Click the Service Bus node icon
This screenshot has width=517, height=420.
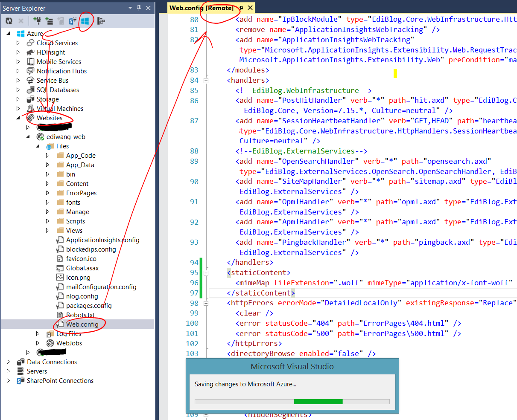(30, 80)
